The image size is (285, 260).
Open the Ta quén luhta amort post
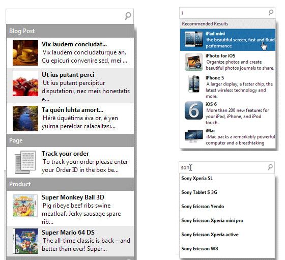tap(70, 119)
